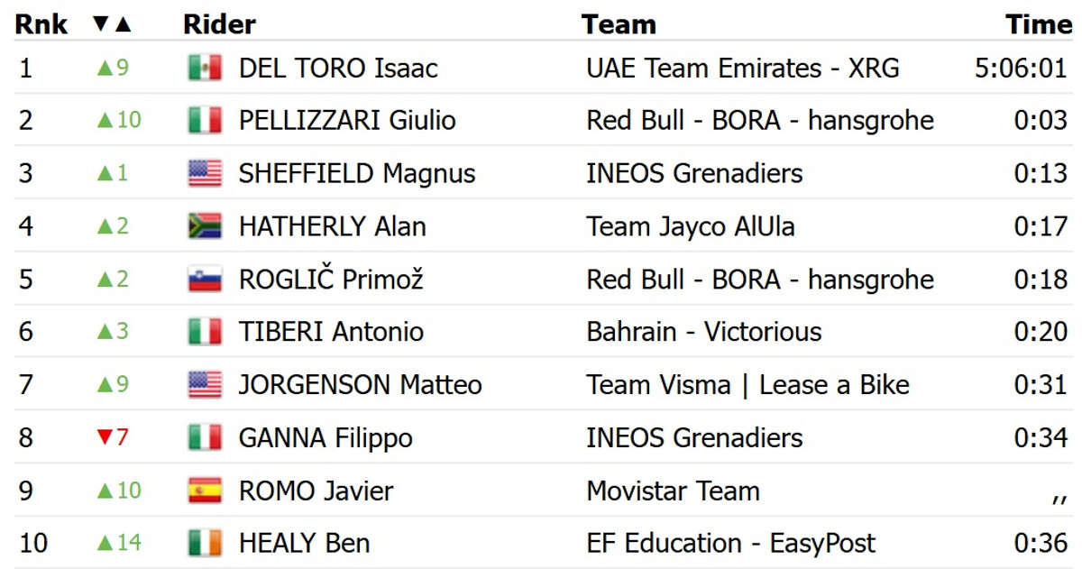Sort the table by Rnk column
Screen dimensions: 1082x569
click(41, 24)
